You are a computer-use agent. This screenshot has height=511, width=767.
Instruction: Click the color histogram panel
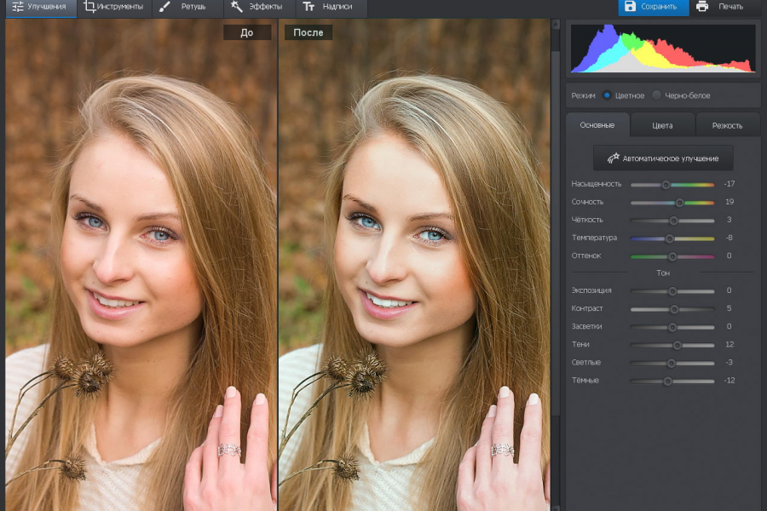point(663,49)
